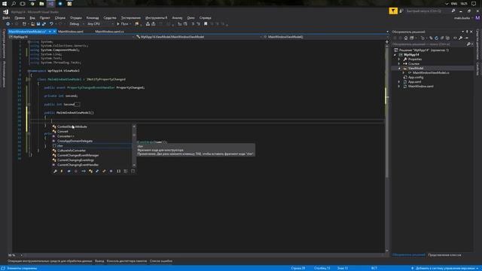This screenshot has width=482, height=271.
Task: Click the Save All toolbar icon
Action: (44, 24)
